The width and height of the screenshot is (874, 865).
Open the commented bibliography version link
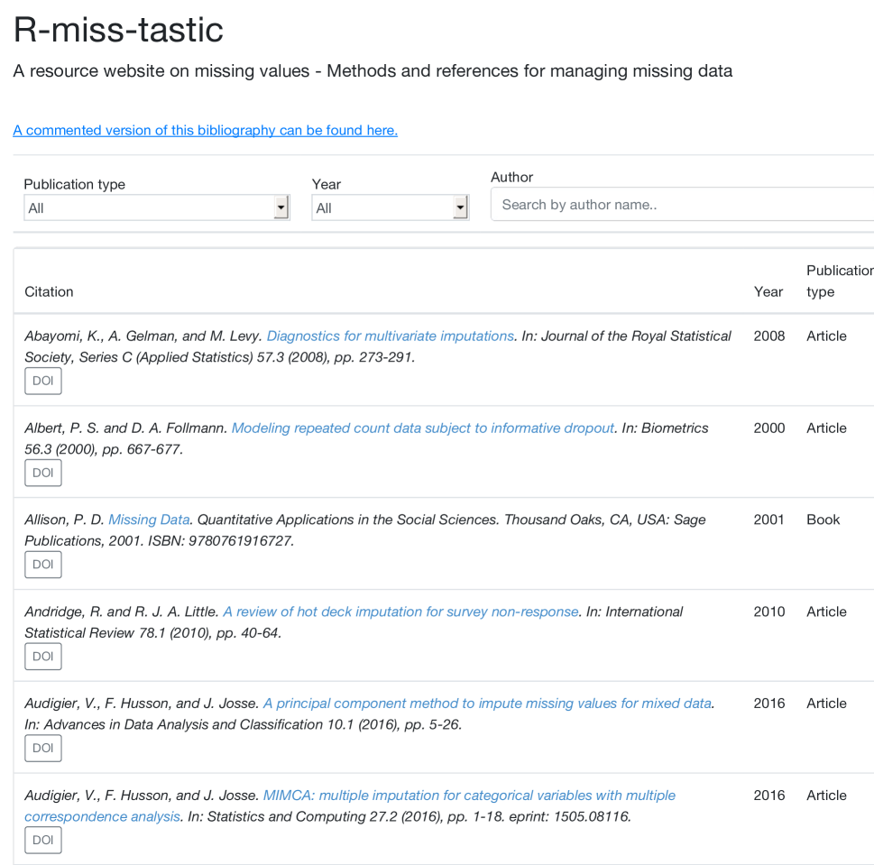coord(205,130)
